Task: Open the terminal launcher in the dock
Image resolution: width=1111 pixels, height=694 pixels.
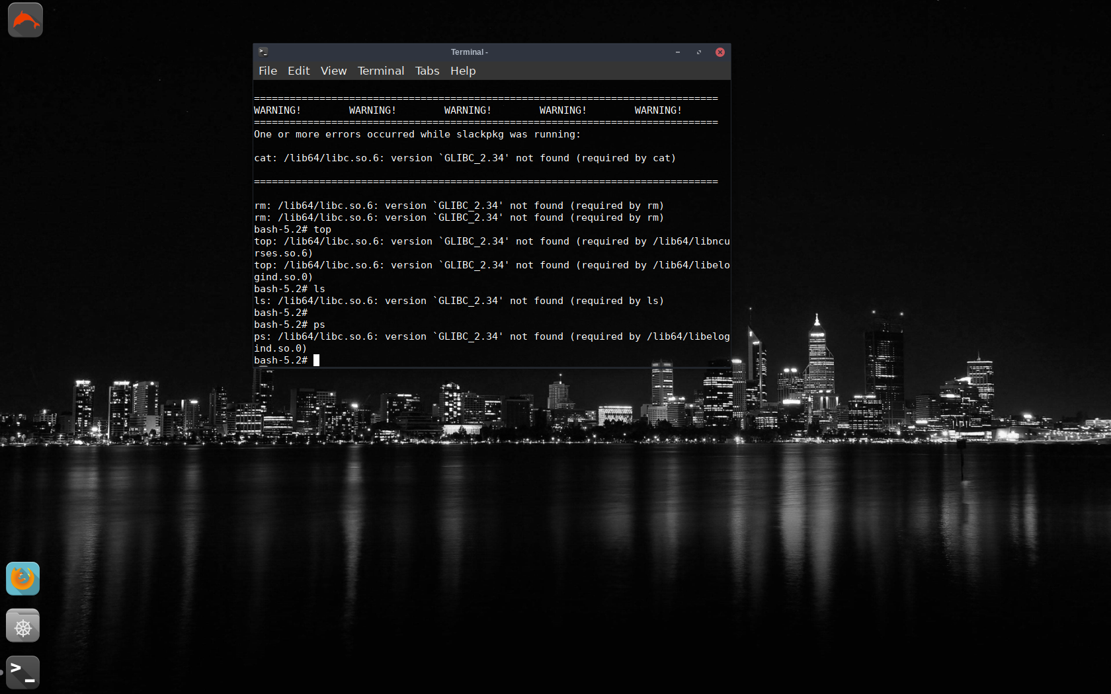Action: coord(23,673)
